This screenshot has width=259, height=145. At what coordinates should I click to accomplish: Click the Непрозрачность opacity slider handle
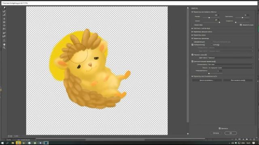[x=209, y=73]
